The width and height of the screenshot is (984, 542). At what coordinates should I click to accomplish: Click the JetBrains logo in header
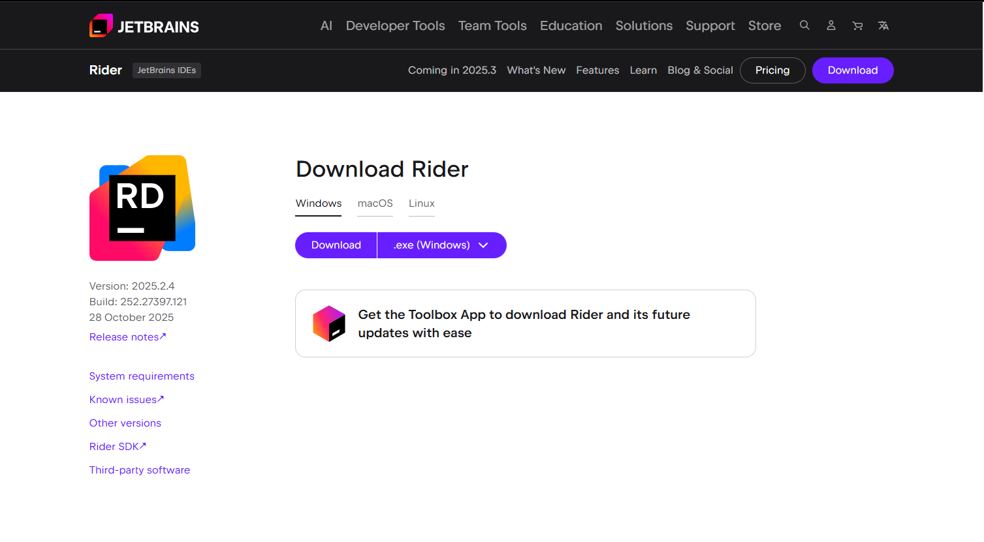144,26
